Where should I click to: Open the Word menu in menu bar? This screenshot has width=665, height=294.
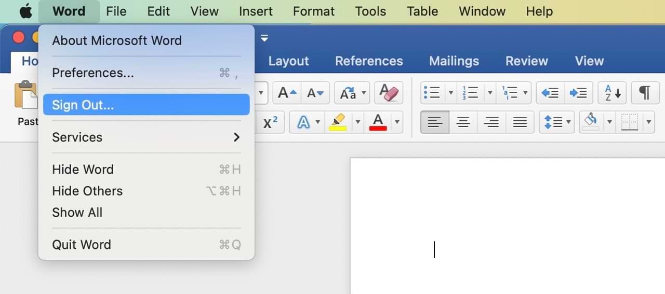point(69,11)
